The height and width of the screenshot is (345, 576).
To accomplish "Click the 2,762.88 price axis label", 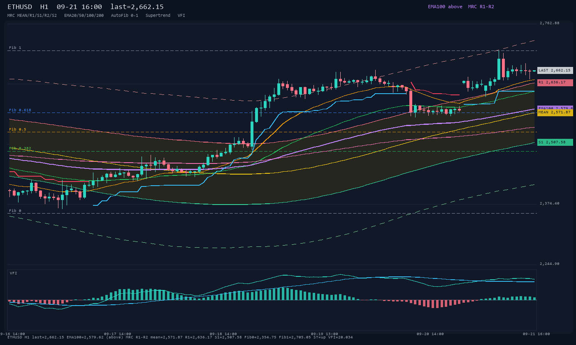I will 550,23.
